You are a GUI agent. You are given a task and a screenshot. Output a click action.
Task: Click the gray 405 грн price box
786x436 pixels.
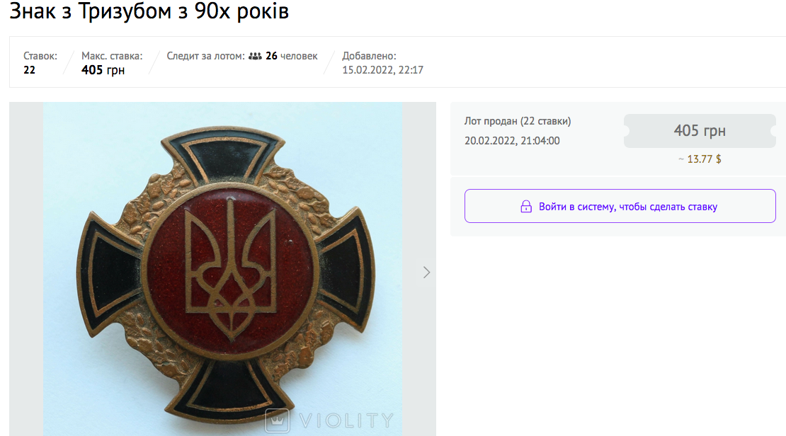[x=700, y=131]
